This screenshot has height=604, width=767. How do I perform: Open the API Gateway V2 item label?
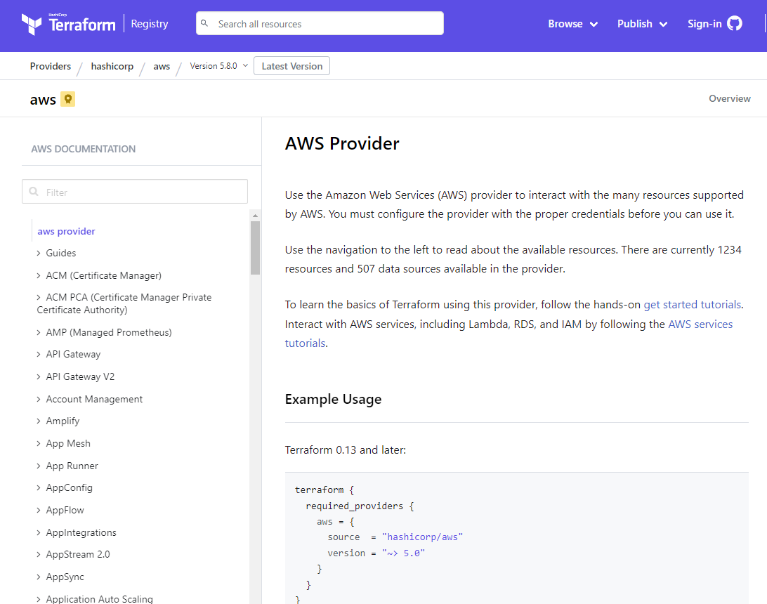80,376
